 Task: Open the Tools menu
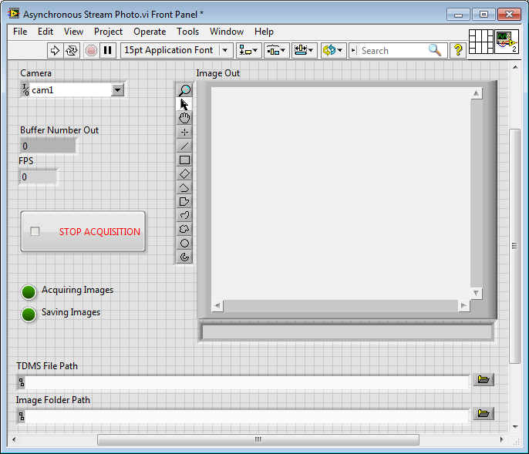[x=187, y=32]
